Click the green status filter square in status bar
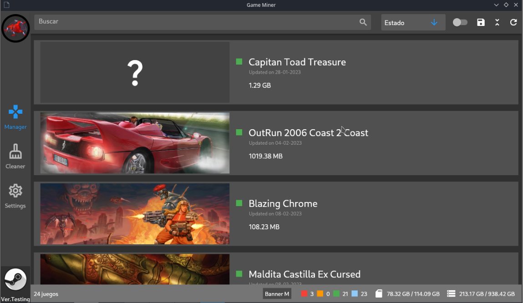523x303 pixels. pos(336,293)
